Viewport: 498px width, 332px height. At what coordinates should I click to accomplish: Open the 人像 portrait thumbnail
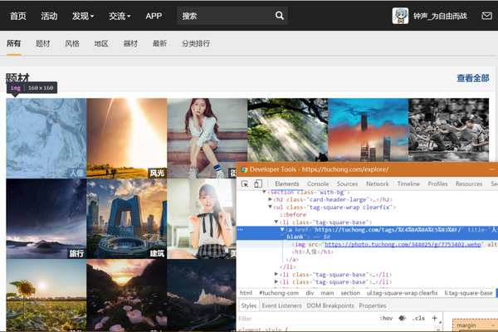click(46, 139)
